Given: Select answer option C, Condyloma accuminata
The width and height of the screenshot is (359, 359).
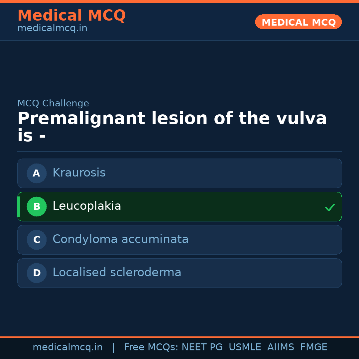Looking at the screenshot, I should pyautogui.click(x=179, y=240).
